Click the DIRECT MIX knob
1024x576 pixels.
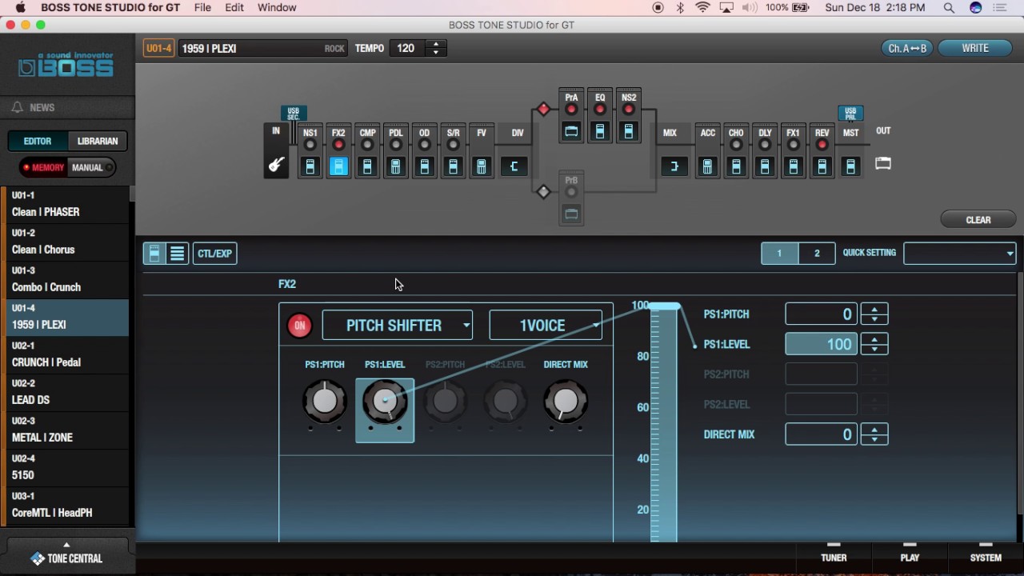tap(566, 402)
